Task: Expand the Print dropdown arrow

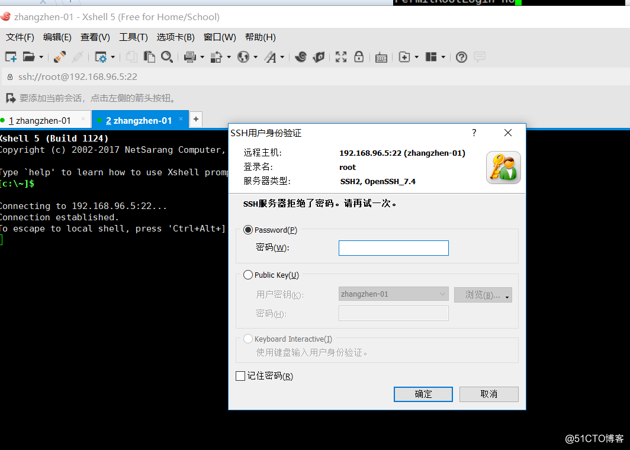Action: click(x=202, y=57)
